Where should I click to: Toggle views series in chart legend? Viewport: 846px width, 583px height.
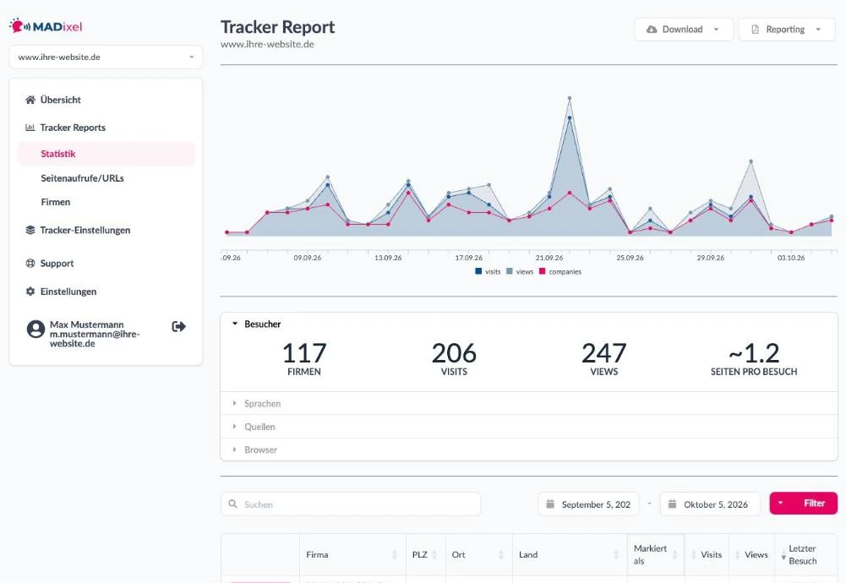(520, 272)
